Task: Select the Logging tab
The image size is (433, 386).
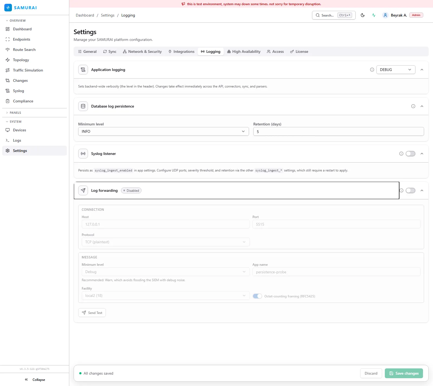Action: pos(211,51)
